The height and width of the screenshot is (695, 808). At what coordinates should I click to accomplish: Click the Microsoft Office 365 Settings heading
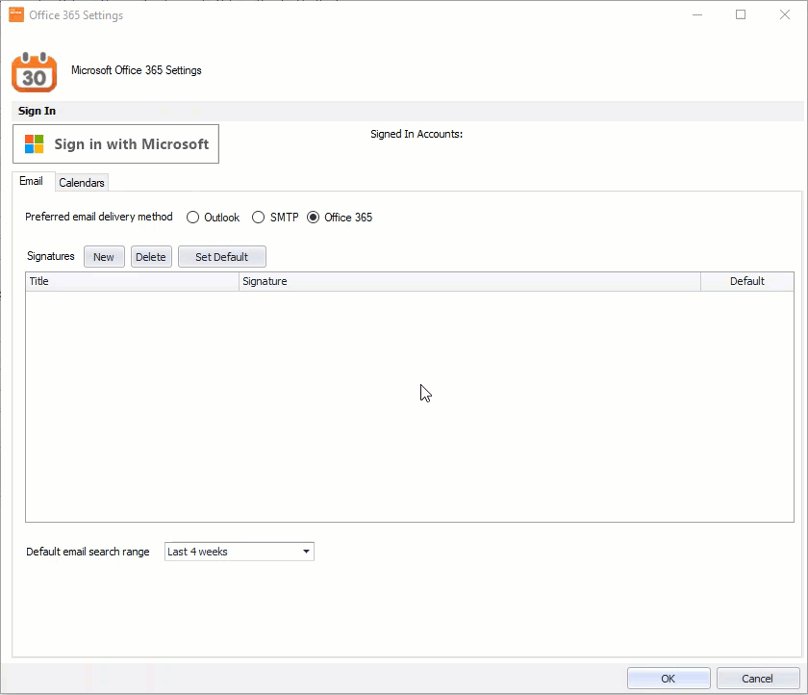click(137, 70)
